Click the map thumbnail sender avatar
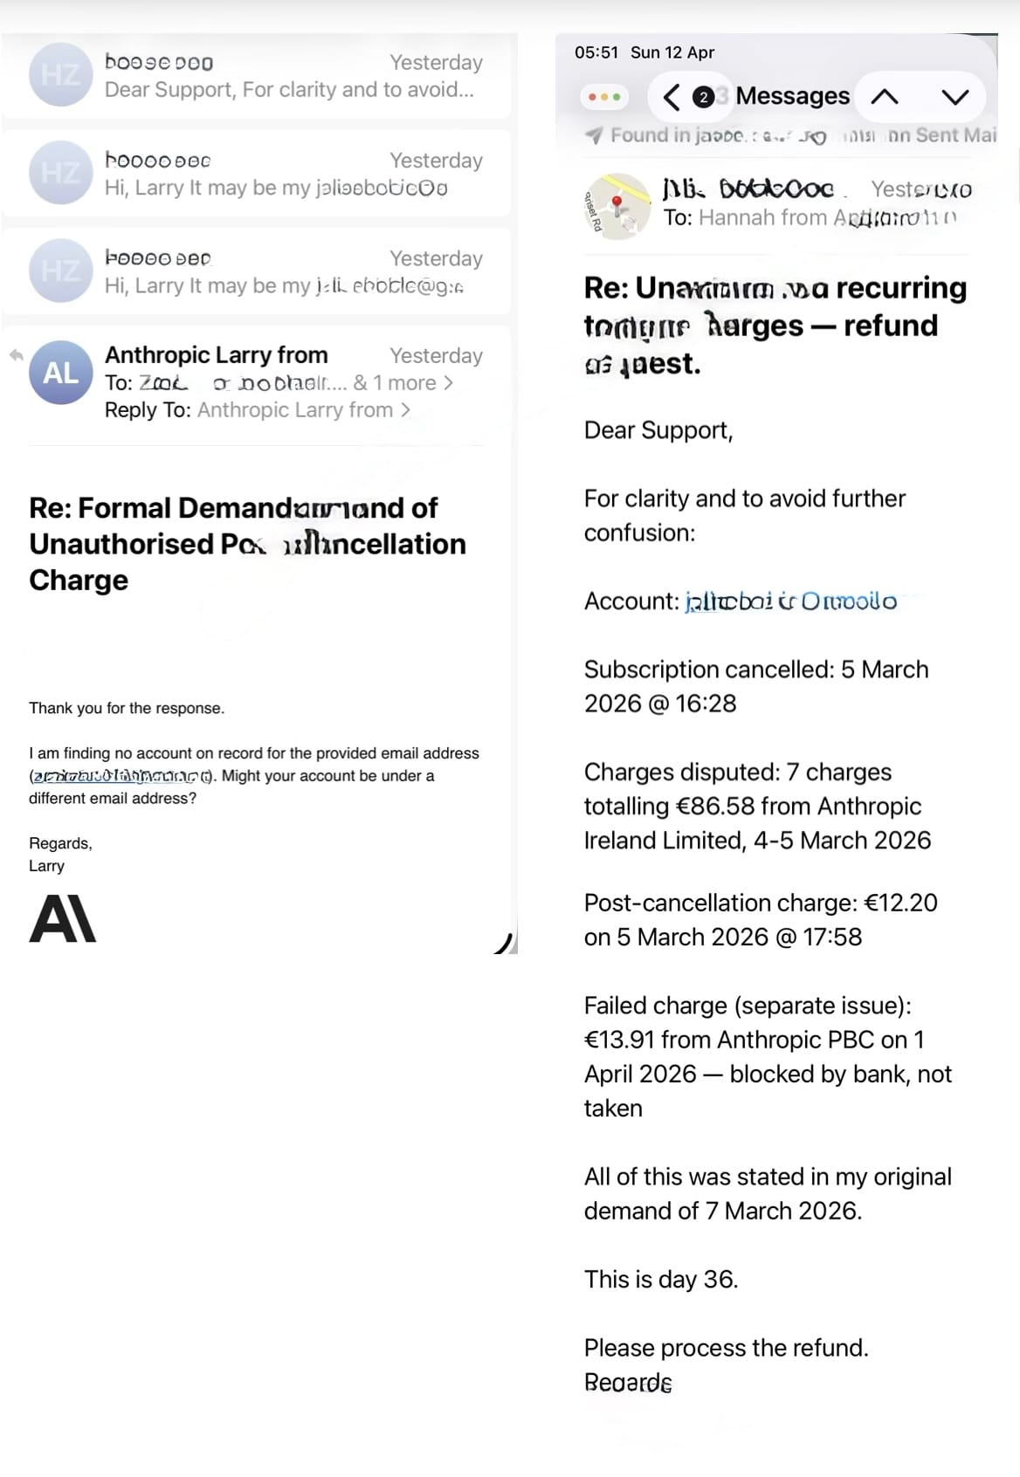 click(617, 206)
